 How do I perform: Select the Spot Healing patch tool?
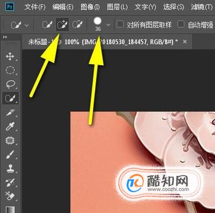(10, 141)
